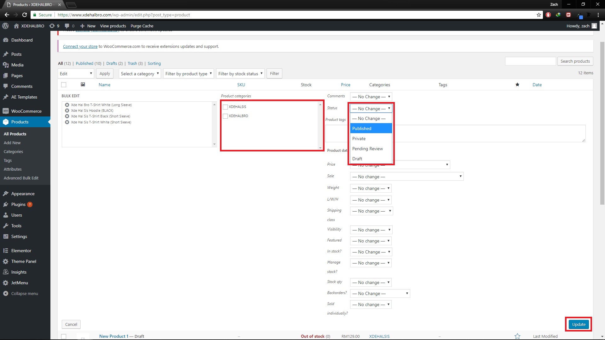This screenshot has width=605, height=340.
Task: Click the browser reload icon
Action: point(25,15)
